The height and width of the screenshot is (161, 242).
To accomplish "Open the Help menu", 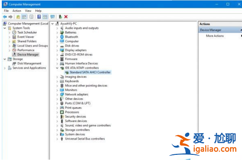I will coord(38,11).
